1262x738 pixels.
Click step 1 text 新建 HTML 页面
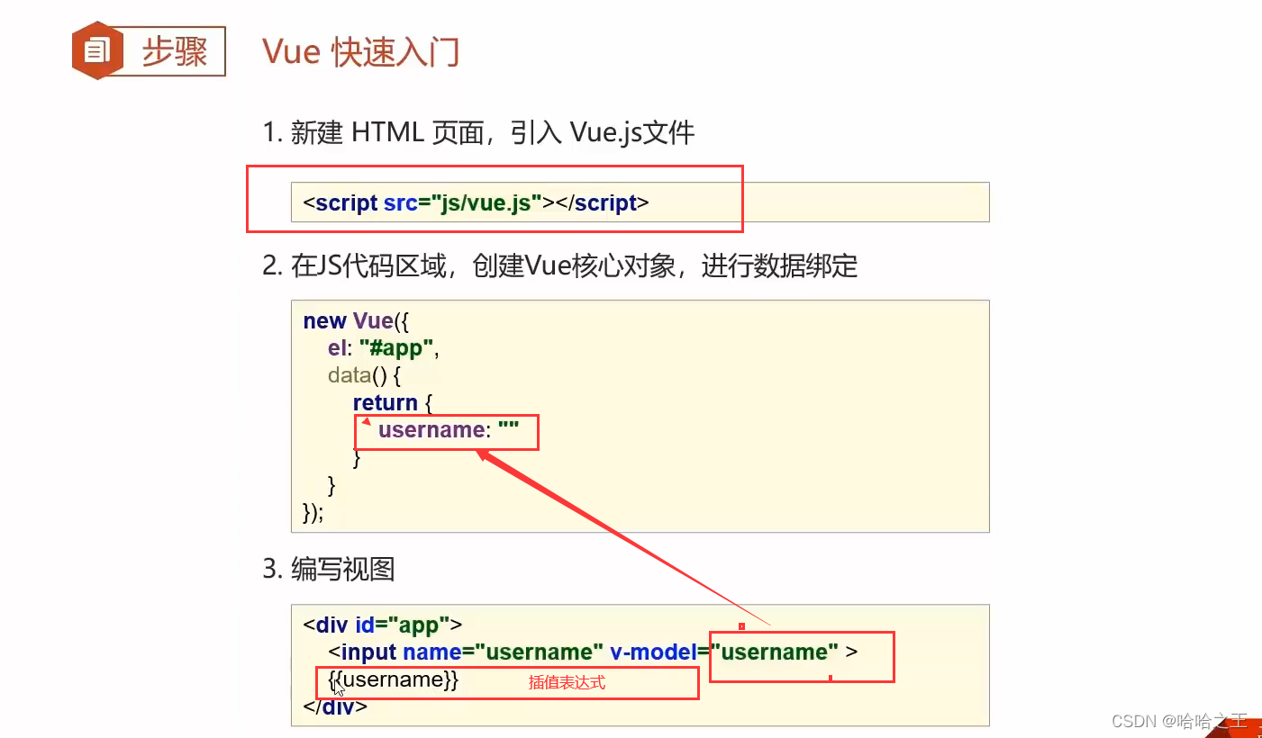click(387, 133)
